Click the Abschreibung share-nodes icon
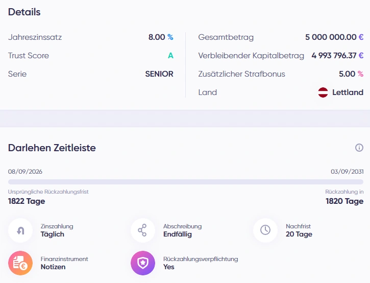Screen dimensions: 370x283 143,230
